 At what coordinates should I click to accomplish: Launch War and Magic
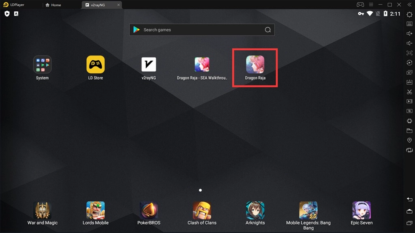click(x=42, y=210)
